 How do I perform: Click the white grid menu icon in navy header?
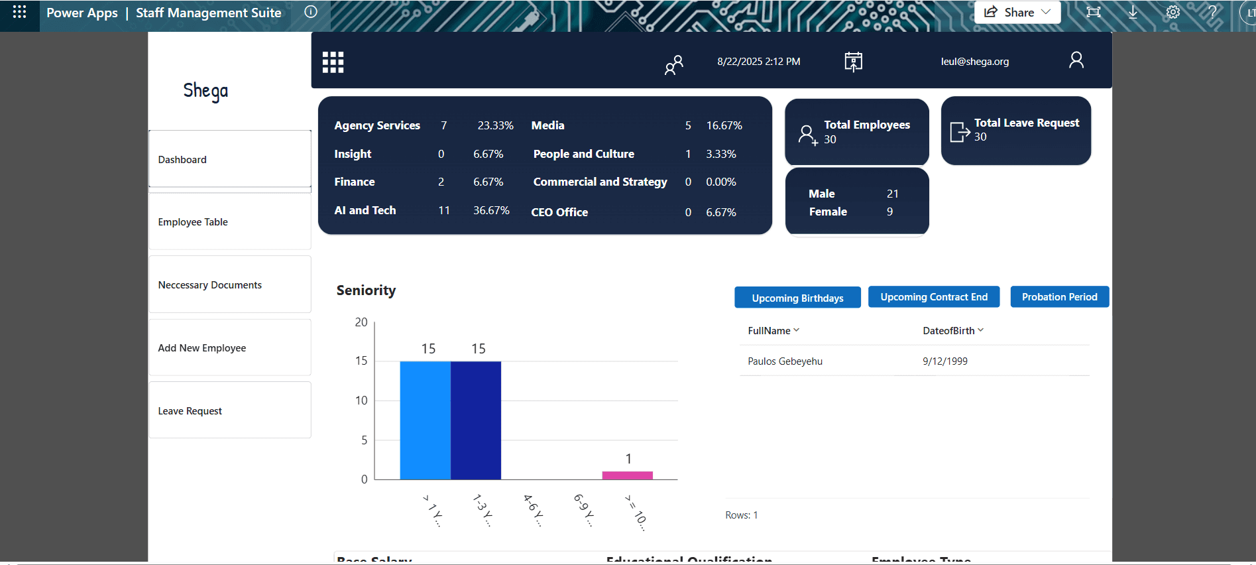point(333,62)
